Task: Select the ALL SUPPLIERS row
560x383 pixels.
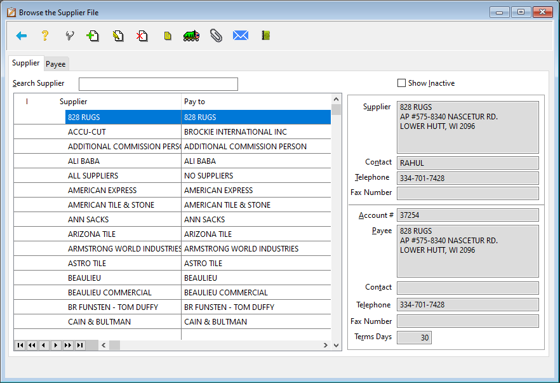Action: [x=172, y=176]
